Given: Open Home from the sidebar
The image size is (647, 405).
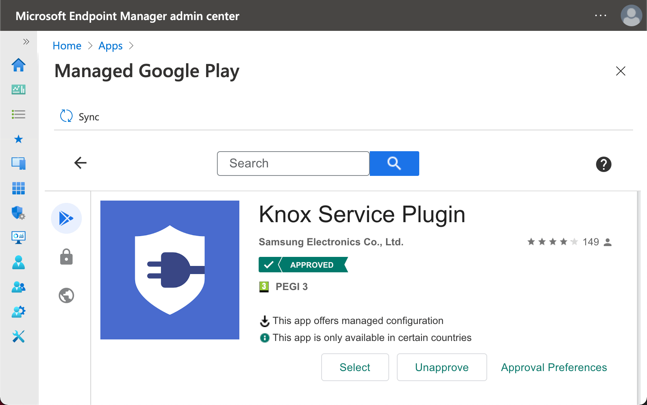Looking at the screenshot, I should tap(19, 65).
